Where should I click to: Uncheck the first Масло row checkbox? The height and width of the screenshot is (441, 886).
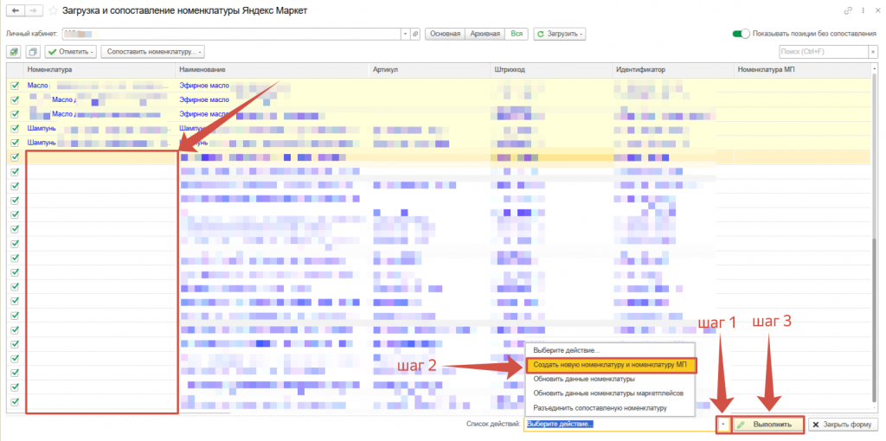[14, 86]
